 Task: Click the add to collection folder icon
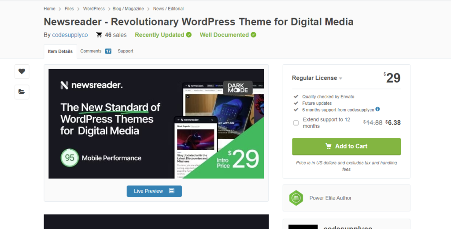(x=22, y=92)
